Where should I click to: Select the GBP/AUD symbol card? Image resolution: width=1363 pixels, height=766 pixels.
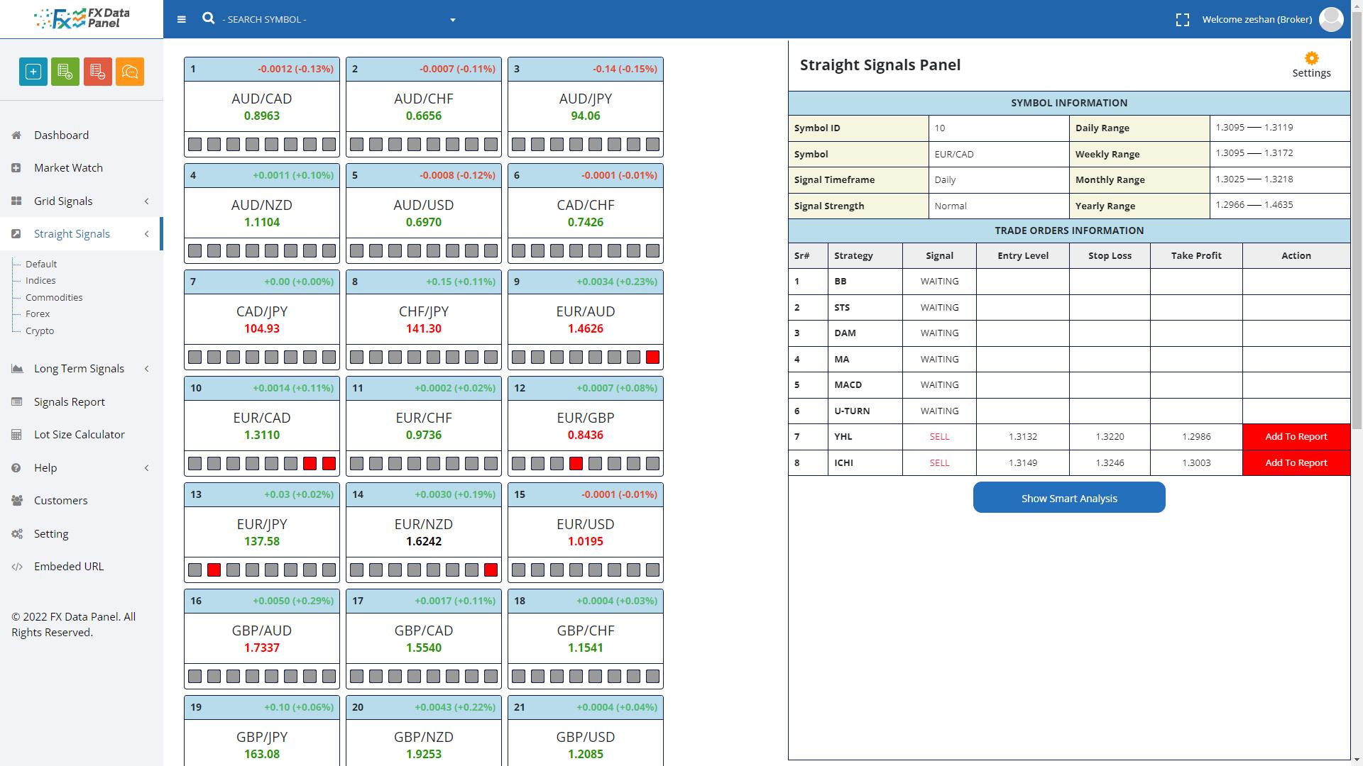tap(262, 638)
